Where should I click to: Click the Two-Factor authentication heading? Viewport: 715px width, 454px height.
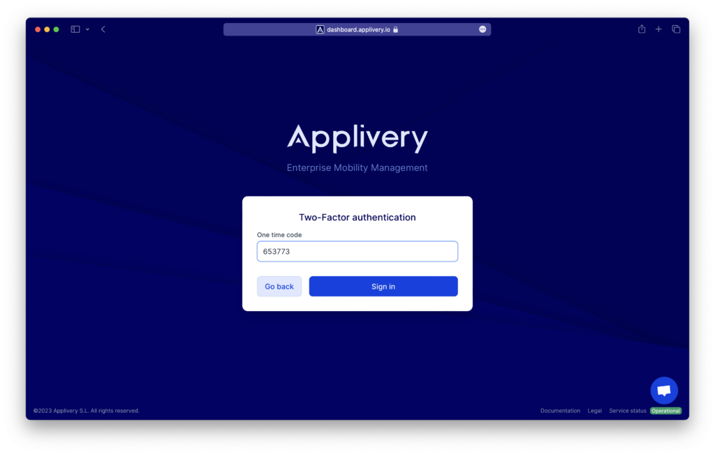pos(357,217)
